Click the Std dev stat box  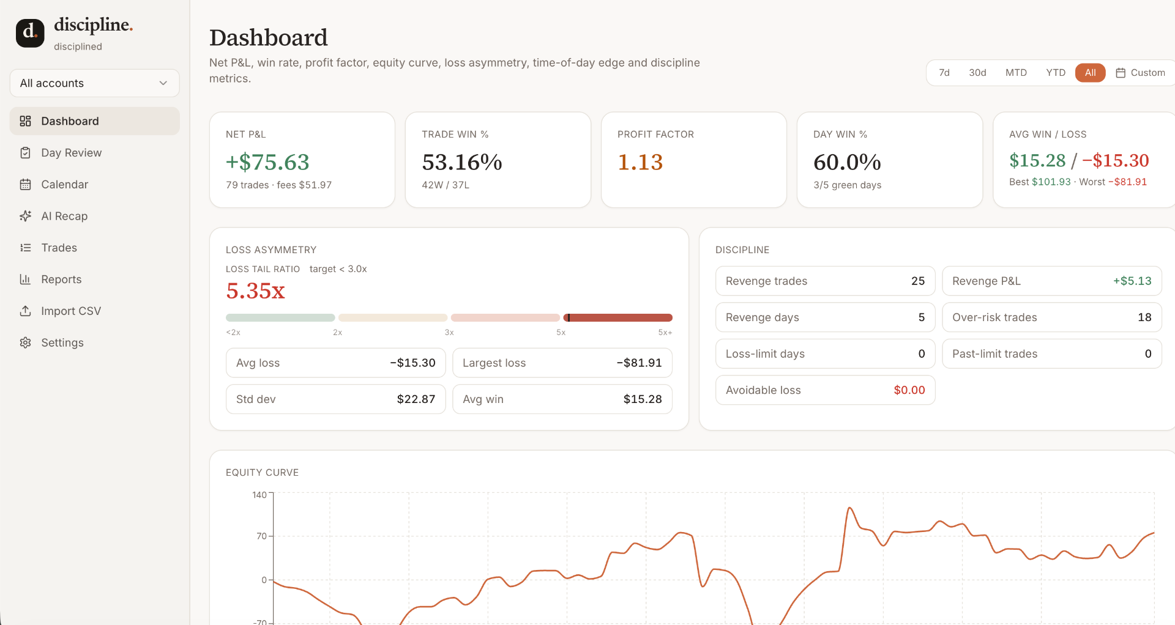[335, 399]
